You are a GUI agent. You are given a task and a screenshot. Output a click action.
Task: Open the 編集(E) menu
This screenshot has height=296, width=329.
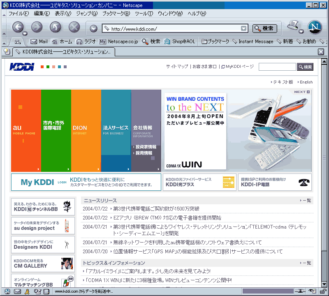coord(42,14)
